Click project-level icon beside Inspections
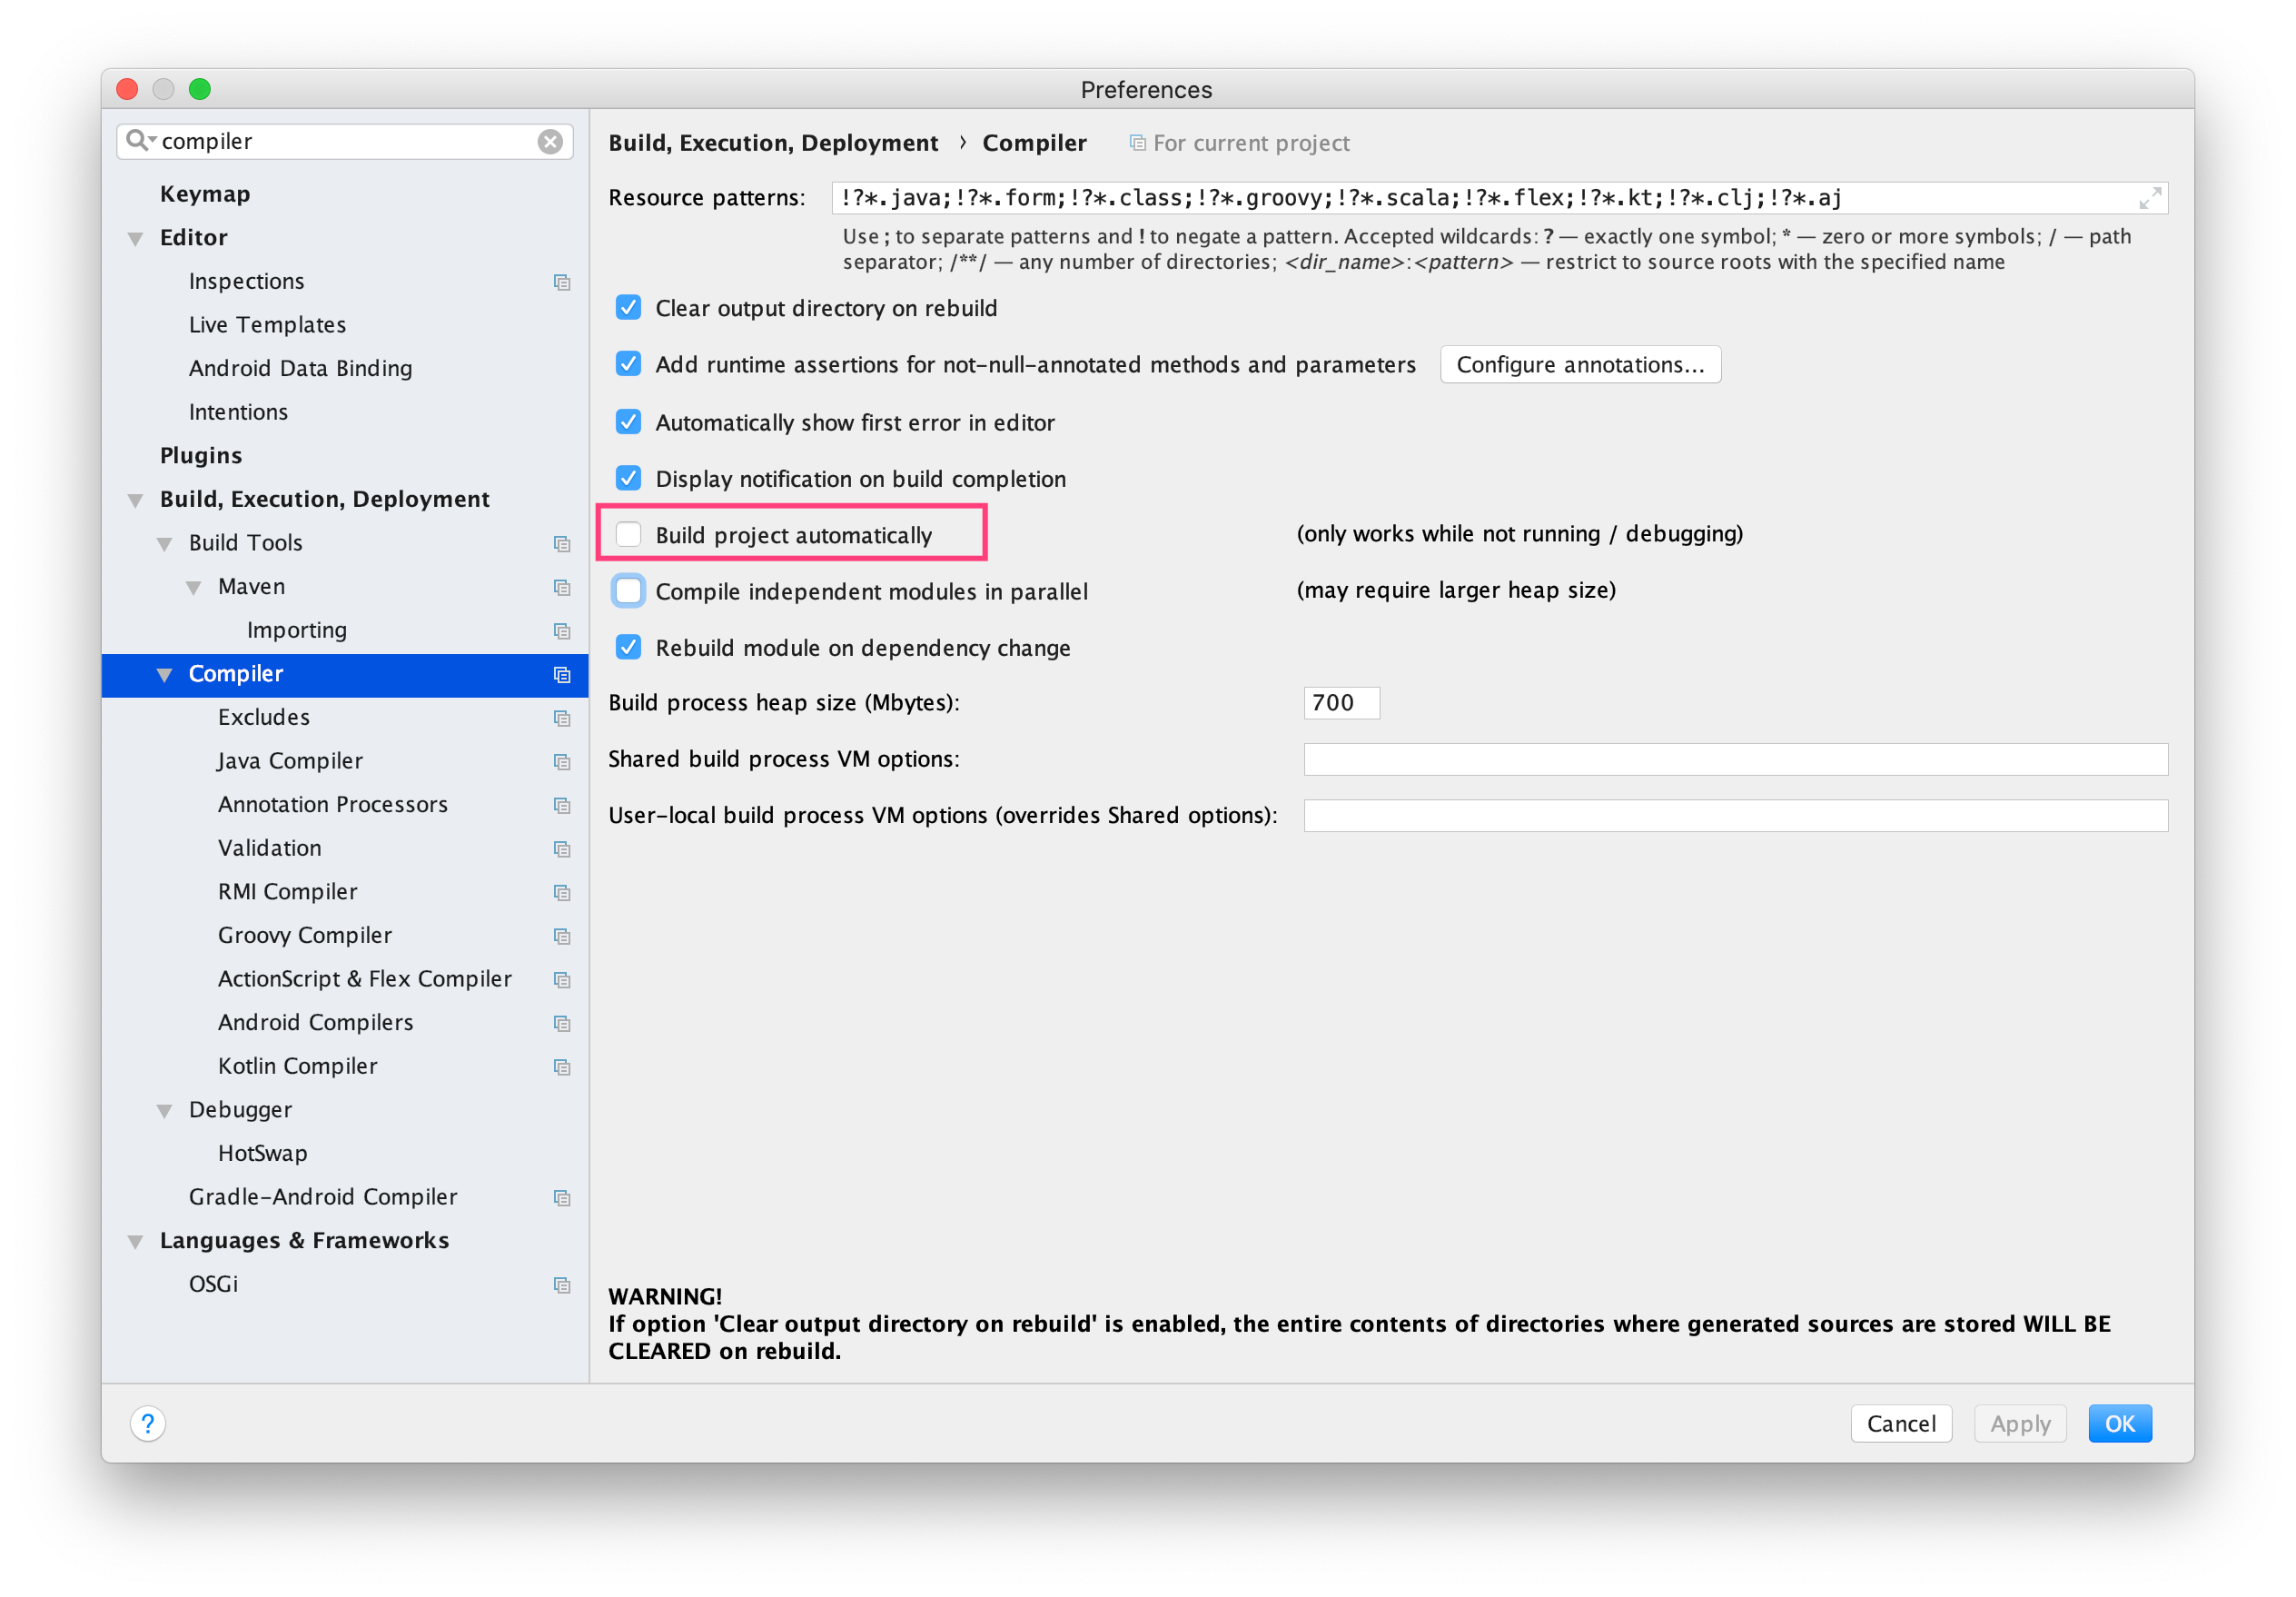Image resolution: width=2296 pixels, height=1597 pixels. [562, 282]
